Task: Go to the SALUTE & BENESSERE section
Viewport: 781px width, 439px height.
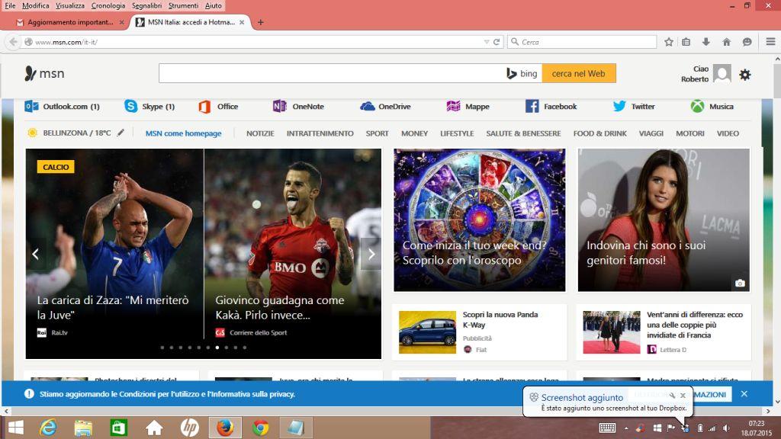Action: point(523,133)
